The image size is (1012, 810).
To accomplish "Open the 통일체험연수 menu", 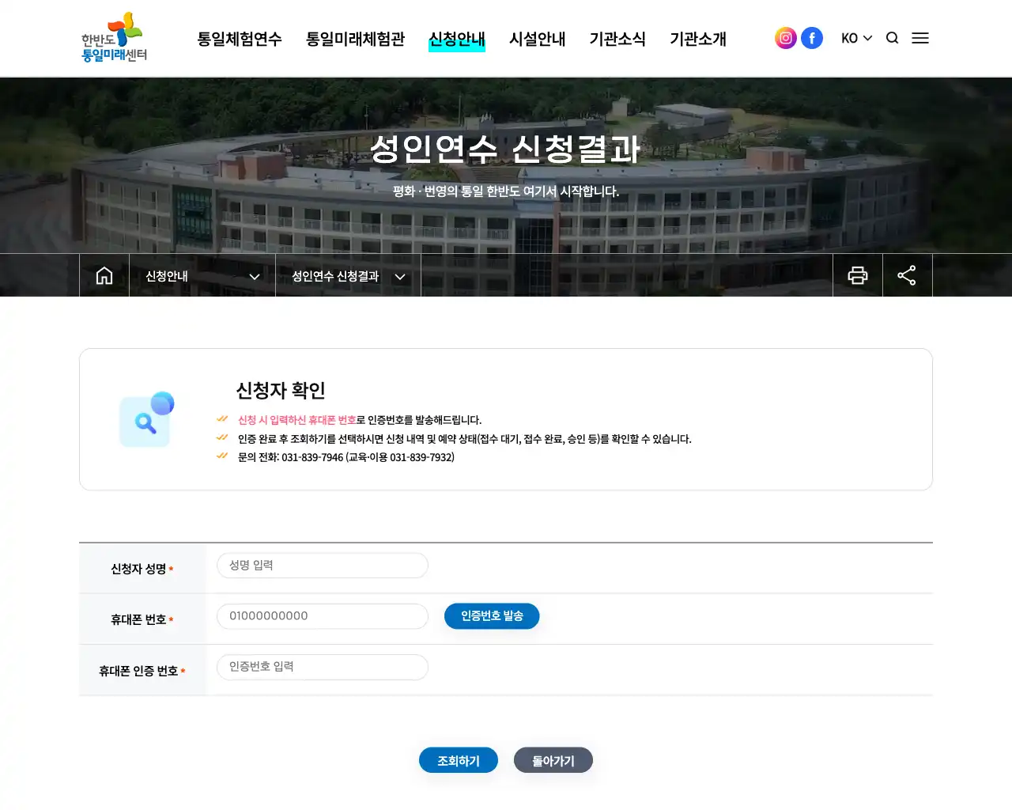I will click(240, 39).
